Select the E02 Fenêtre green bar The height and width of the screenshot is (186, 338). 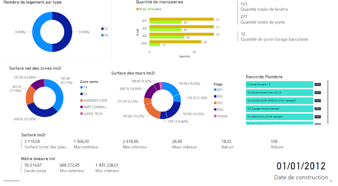point(166,30)
